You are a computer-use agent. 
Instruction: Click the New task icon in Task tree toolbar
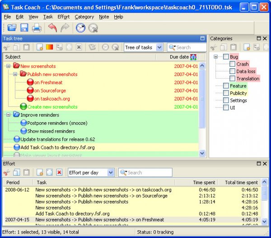pos(40,47)
